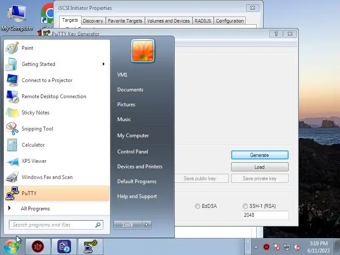Click the PuTTY Key Generator help button
The height and width of the screenshot is (255, 340).
[276, 34]
